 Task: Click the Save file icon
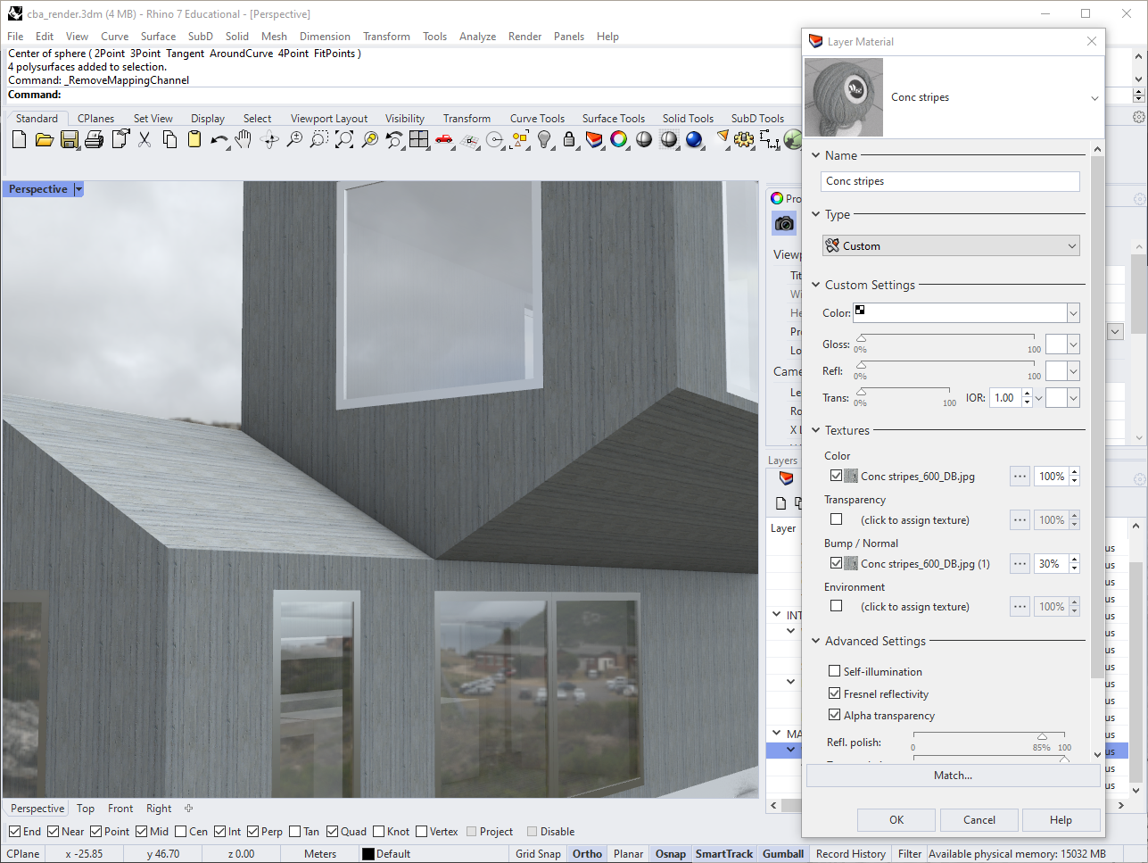pos(69,139)
